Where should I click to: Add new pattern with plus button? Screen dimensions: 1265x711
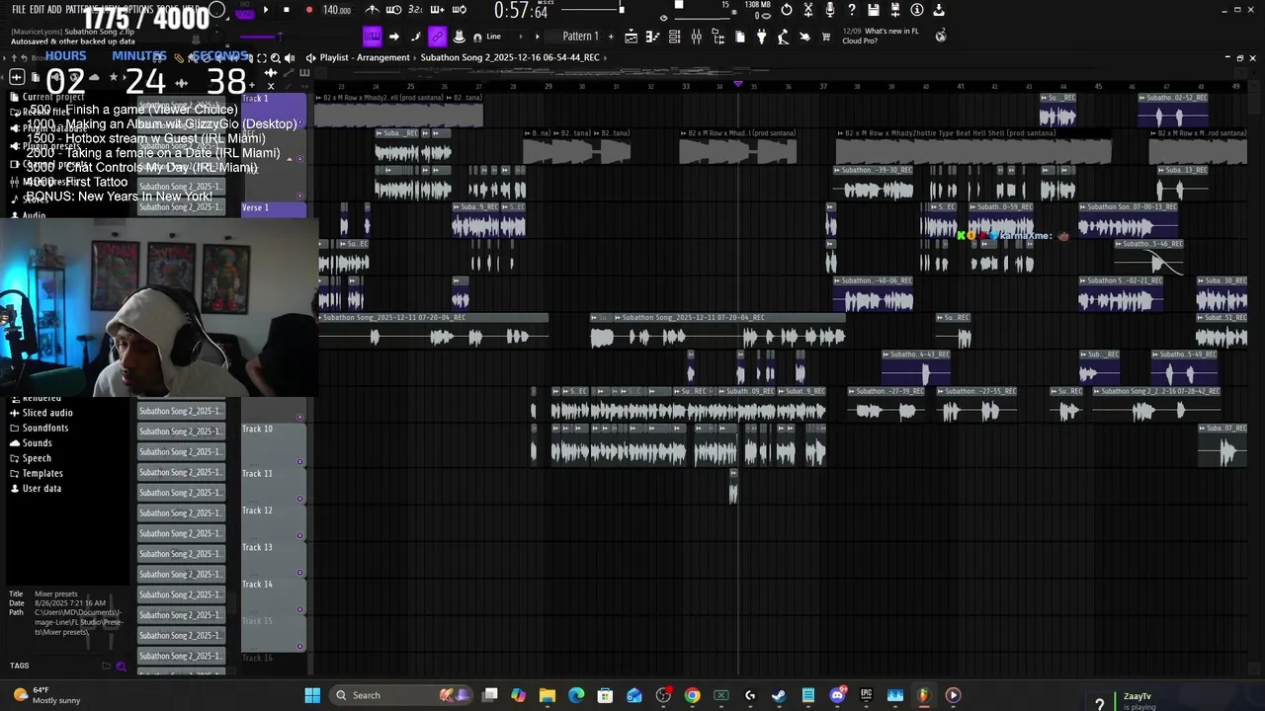pos(611,37)
